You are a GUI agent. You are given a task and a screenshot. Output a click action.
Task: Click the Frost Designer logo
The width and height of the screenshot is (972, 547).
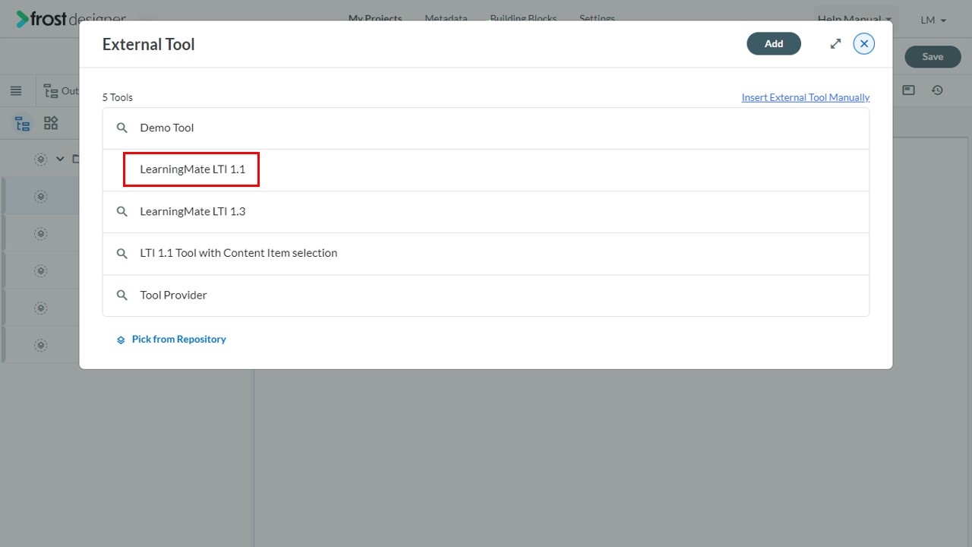coord(71,19)
